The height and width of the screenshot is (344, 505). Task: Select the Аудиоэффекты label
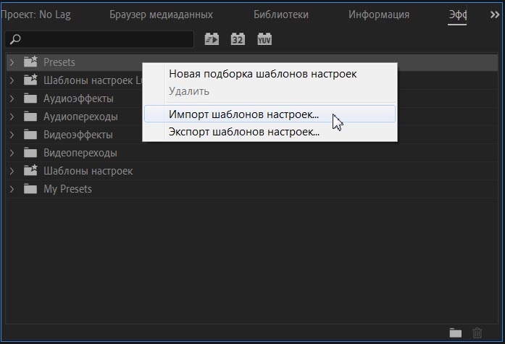coord(78,98)
